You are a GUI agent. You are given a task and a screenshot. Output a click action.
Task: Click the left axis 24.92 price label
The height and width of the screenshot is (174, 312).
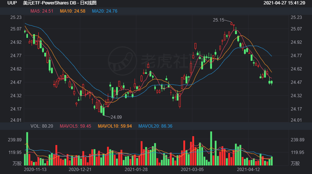16,42
